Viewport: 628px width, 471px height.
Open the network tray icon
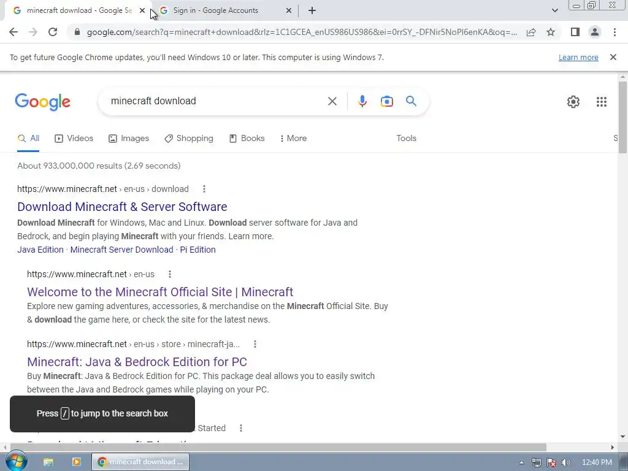[536, 462]
